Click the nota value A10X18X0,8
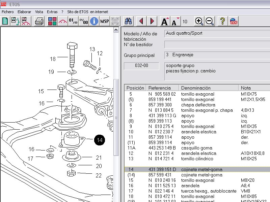Image resolution: width=270 pixels, height=202 pixels. coord(252,153)
